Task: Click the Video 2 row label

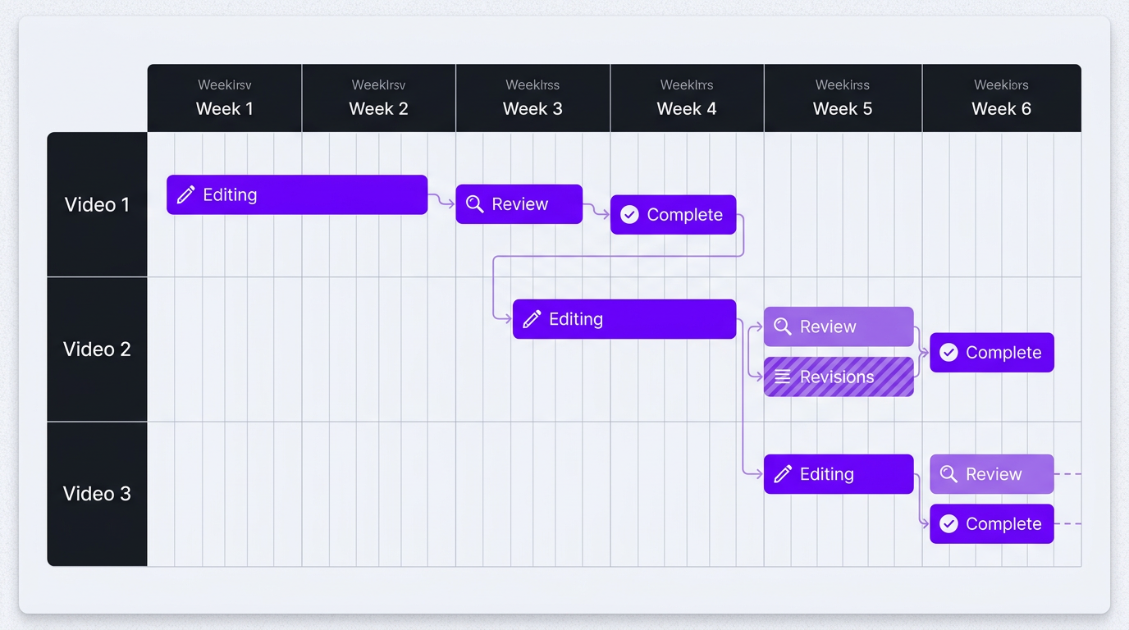Action: point(97,349)
